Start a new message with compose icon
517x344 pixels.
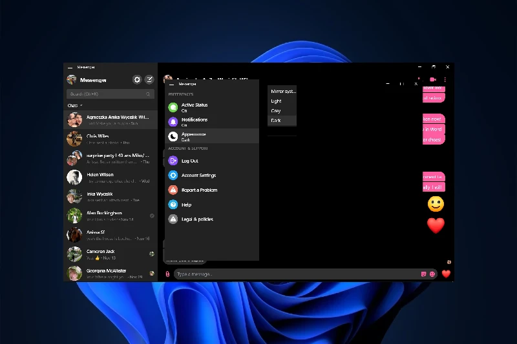(149, 79)
